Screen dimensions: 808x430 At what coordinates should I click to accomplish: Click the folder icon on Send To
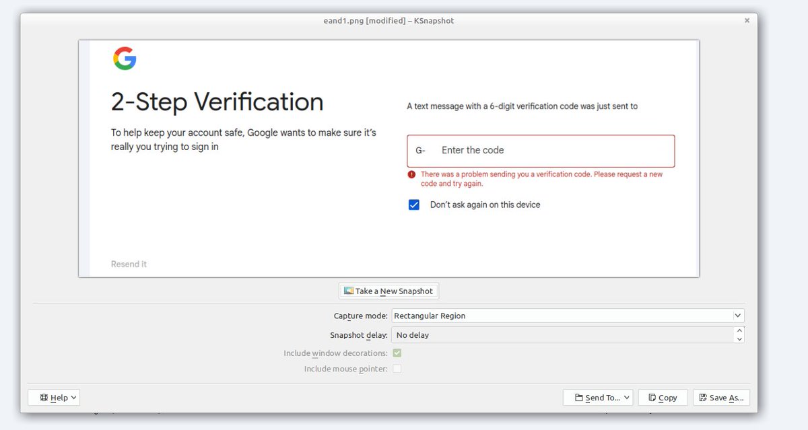[x=578, y=398]
